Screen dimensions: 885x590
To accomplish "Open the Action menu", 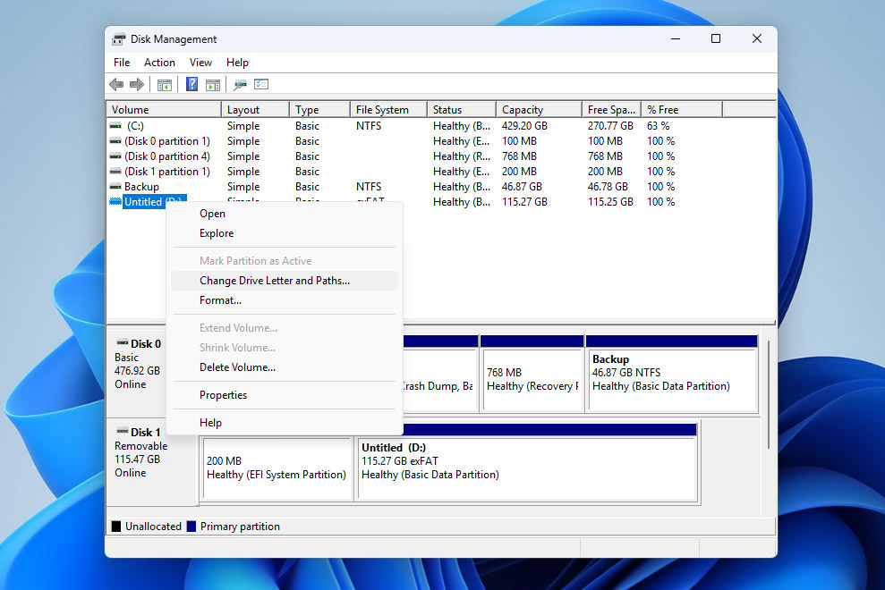I will pyautogui.click(x=159, y=63).
